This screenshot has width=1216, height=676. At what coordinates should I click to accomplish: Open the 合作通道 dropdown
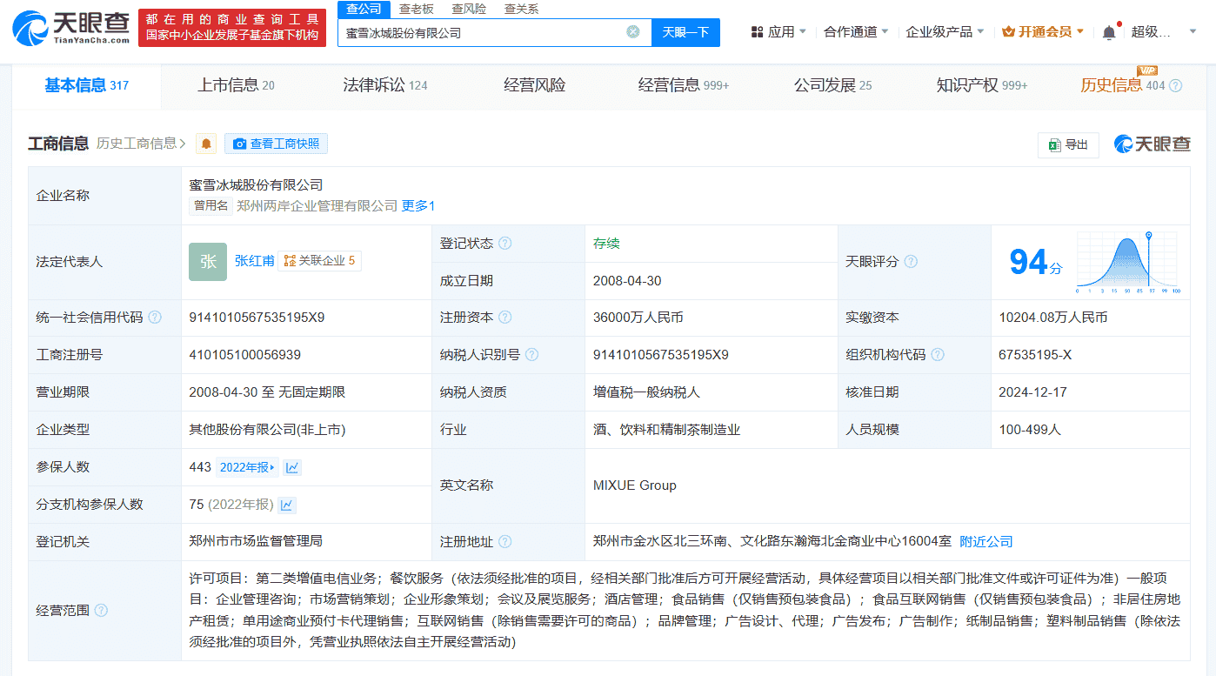pyautogui.click(x=856, y=32)
